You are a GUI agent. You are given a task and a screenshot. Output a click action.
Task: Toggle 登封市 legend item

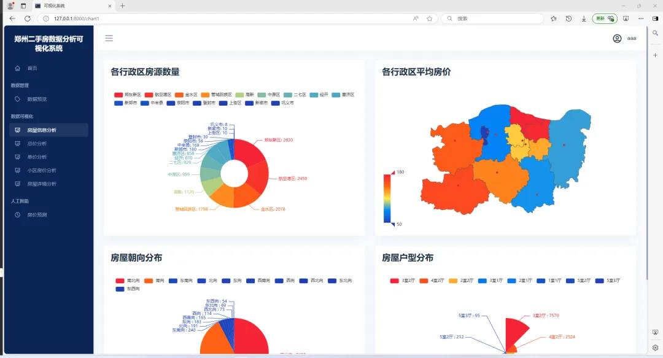pyautogui.click(x=204, y=103)
